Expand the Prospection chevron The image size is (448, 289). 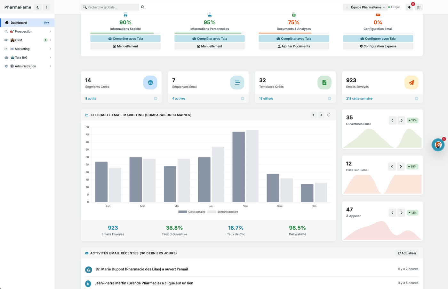click(x=51, y=31)
